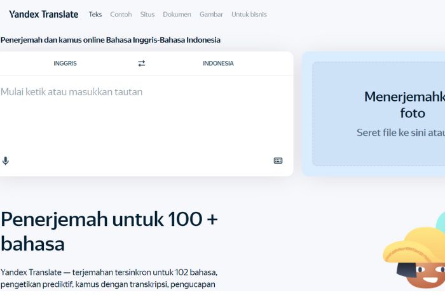Open the INDONESIA target language selector
Viewport: 445px width, 295px height.
218,63
